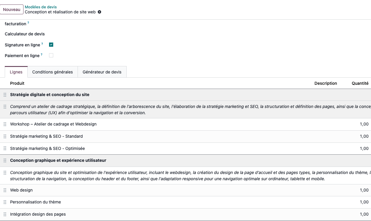Click the Calculateur de devis label
Screen dimensions: 371x221
(x=25, y=34)
